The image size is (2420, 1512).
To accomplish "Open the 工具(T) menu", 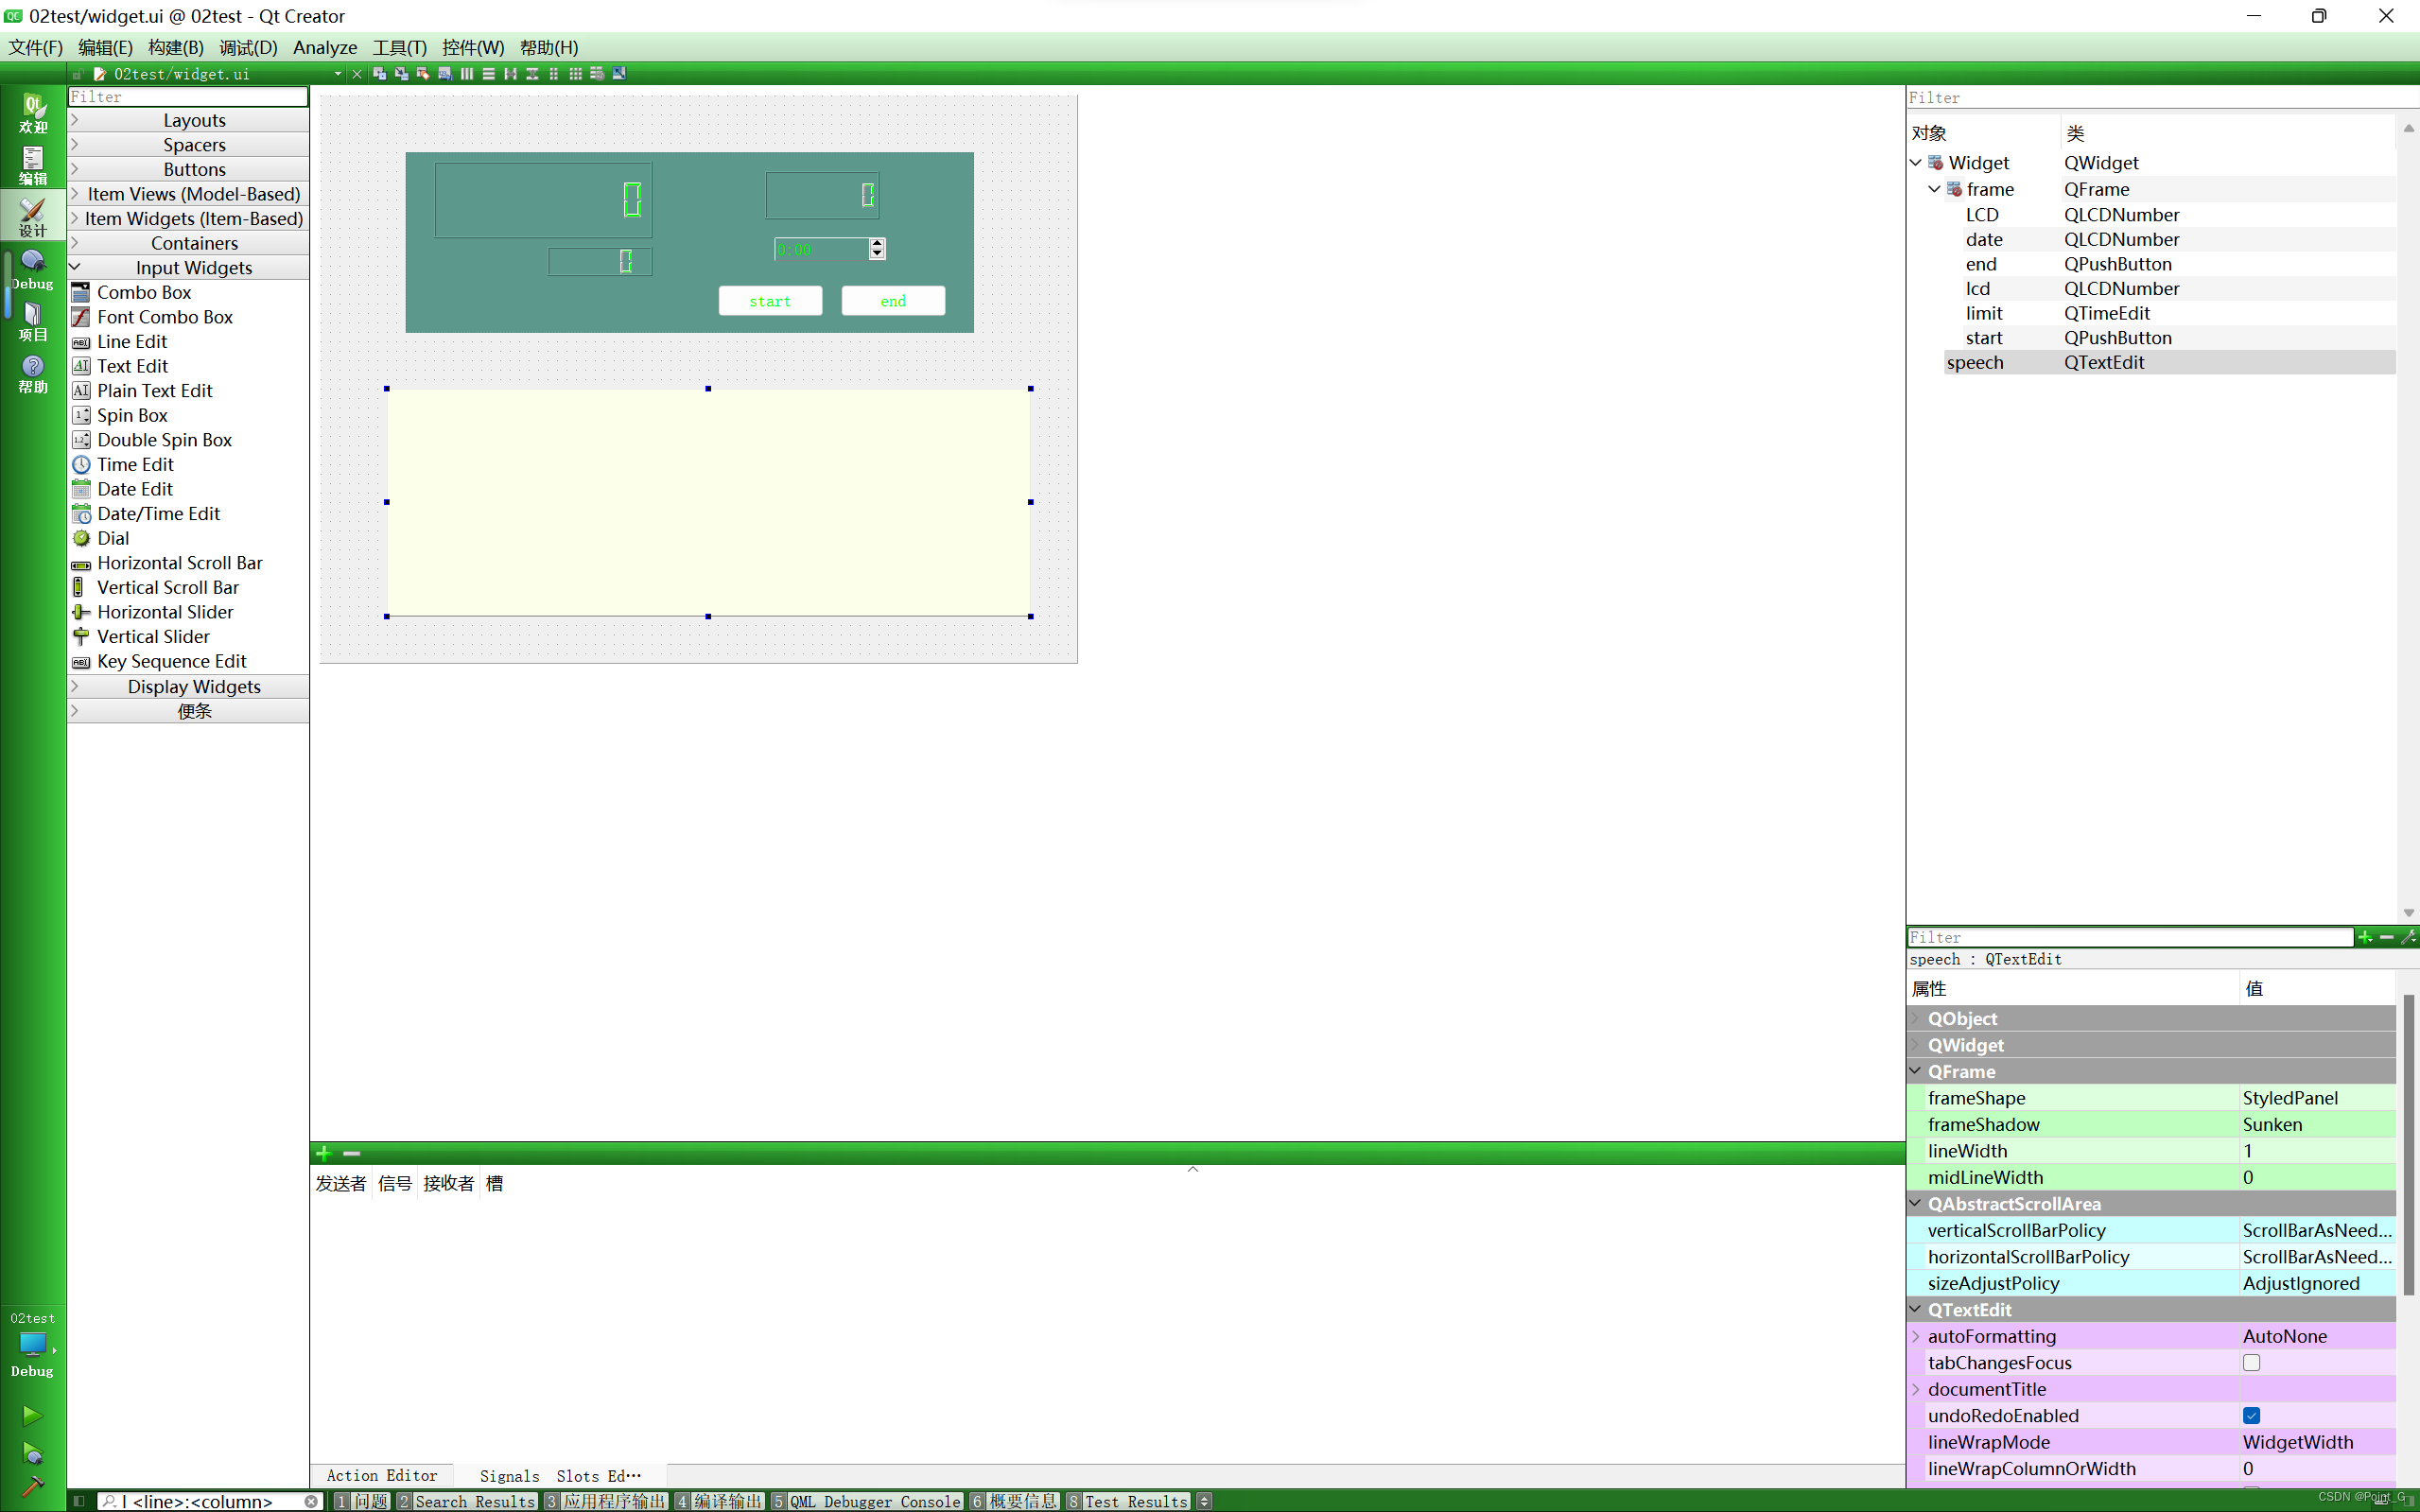I will [x=400, y=47].
